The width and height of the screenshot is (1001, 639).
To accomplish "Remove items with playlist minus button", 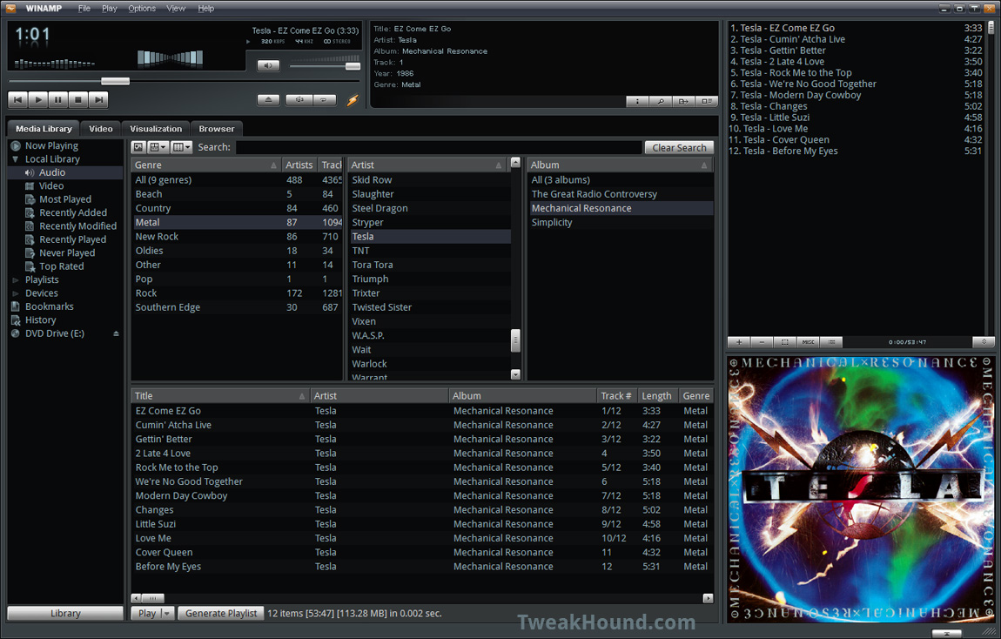I will pyautogui.click(x=762, y=342).
